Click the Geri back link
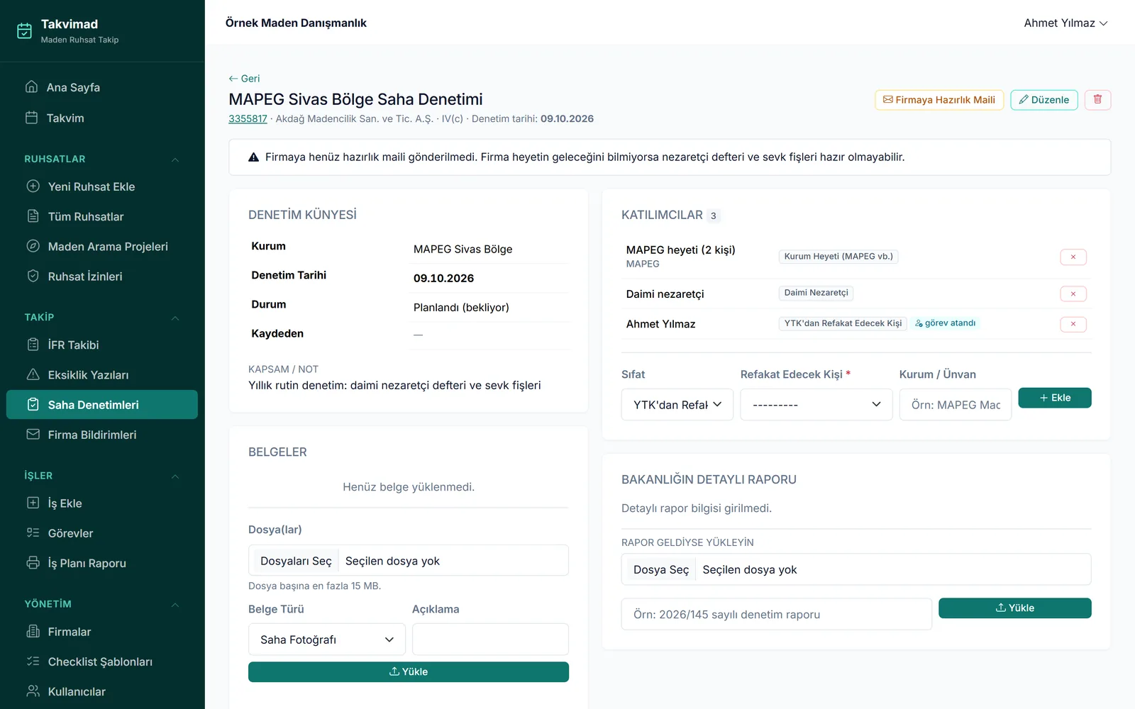The height and width of the screenshot is (709, 1135). click(x=244, y=79)
